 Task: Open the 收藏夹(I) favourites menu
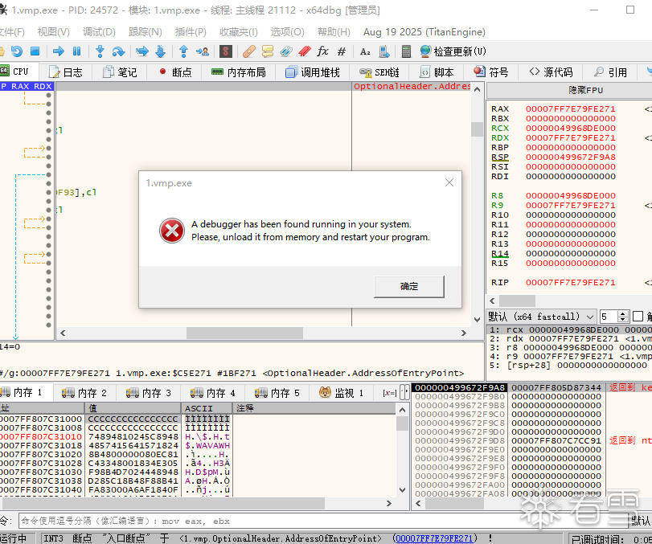[239, 32]
